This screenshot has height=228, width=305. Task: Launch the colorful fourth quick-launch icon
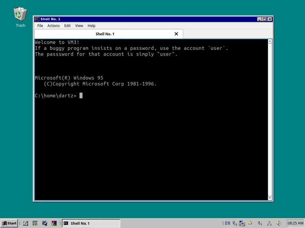[54, 223]
